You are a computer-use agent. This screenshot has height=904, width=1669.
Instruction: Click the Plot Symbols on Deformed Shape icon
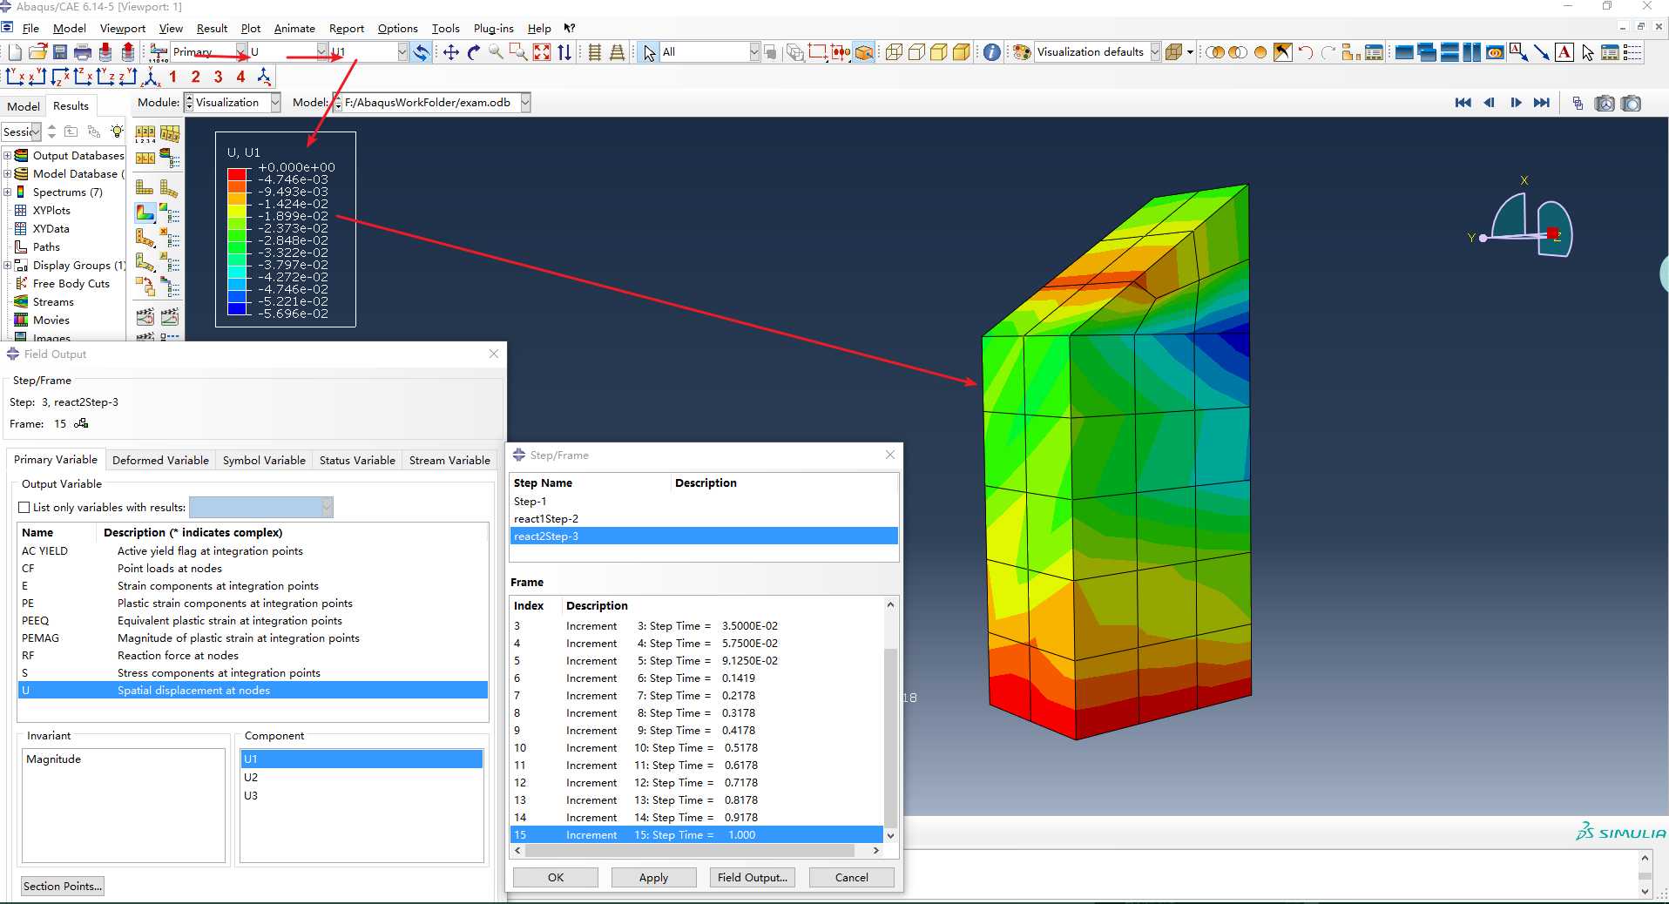pyautogui.click(x=145, y=238)
